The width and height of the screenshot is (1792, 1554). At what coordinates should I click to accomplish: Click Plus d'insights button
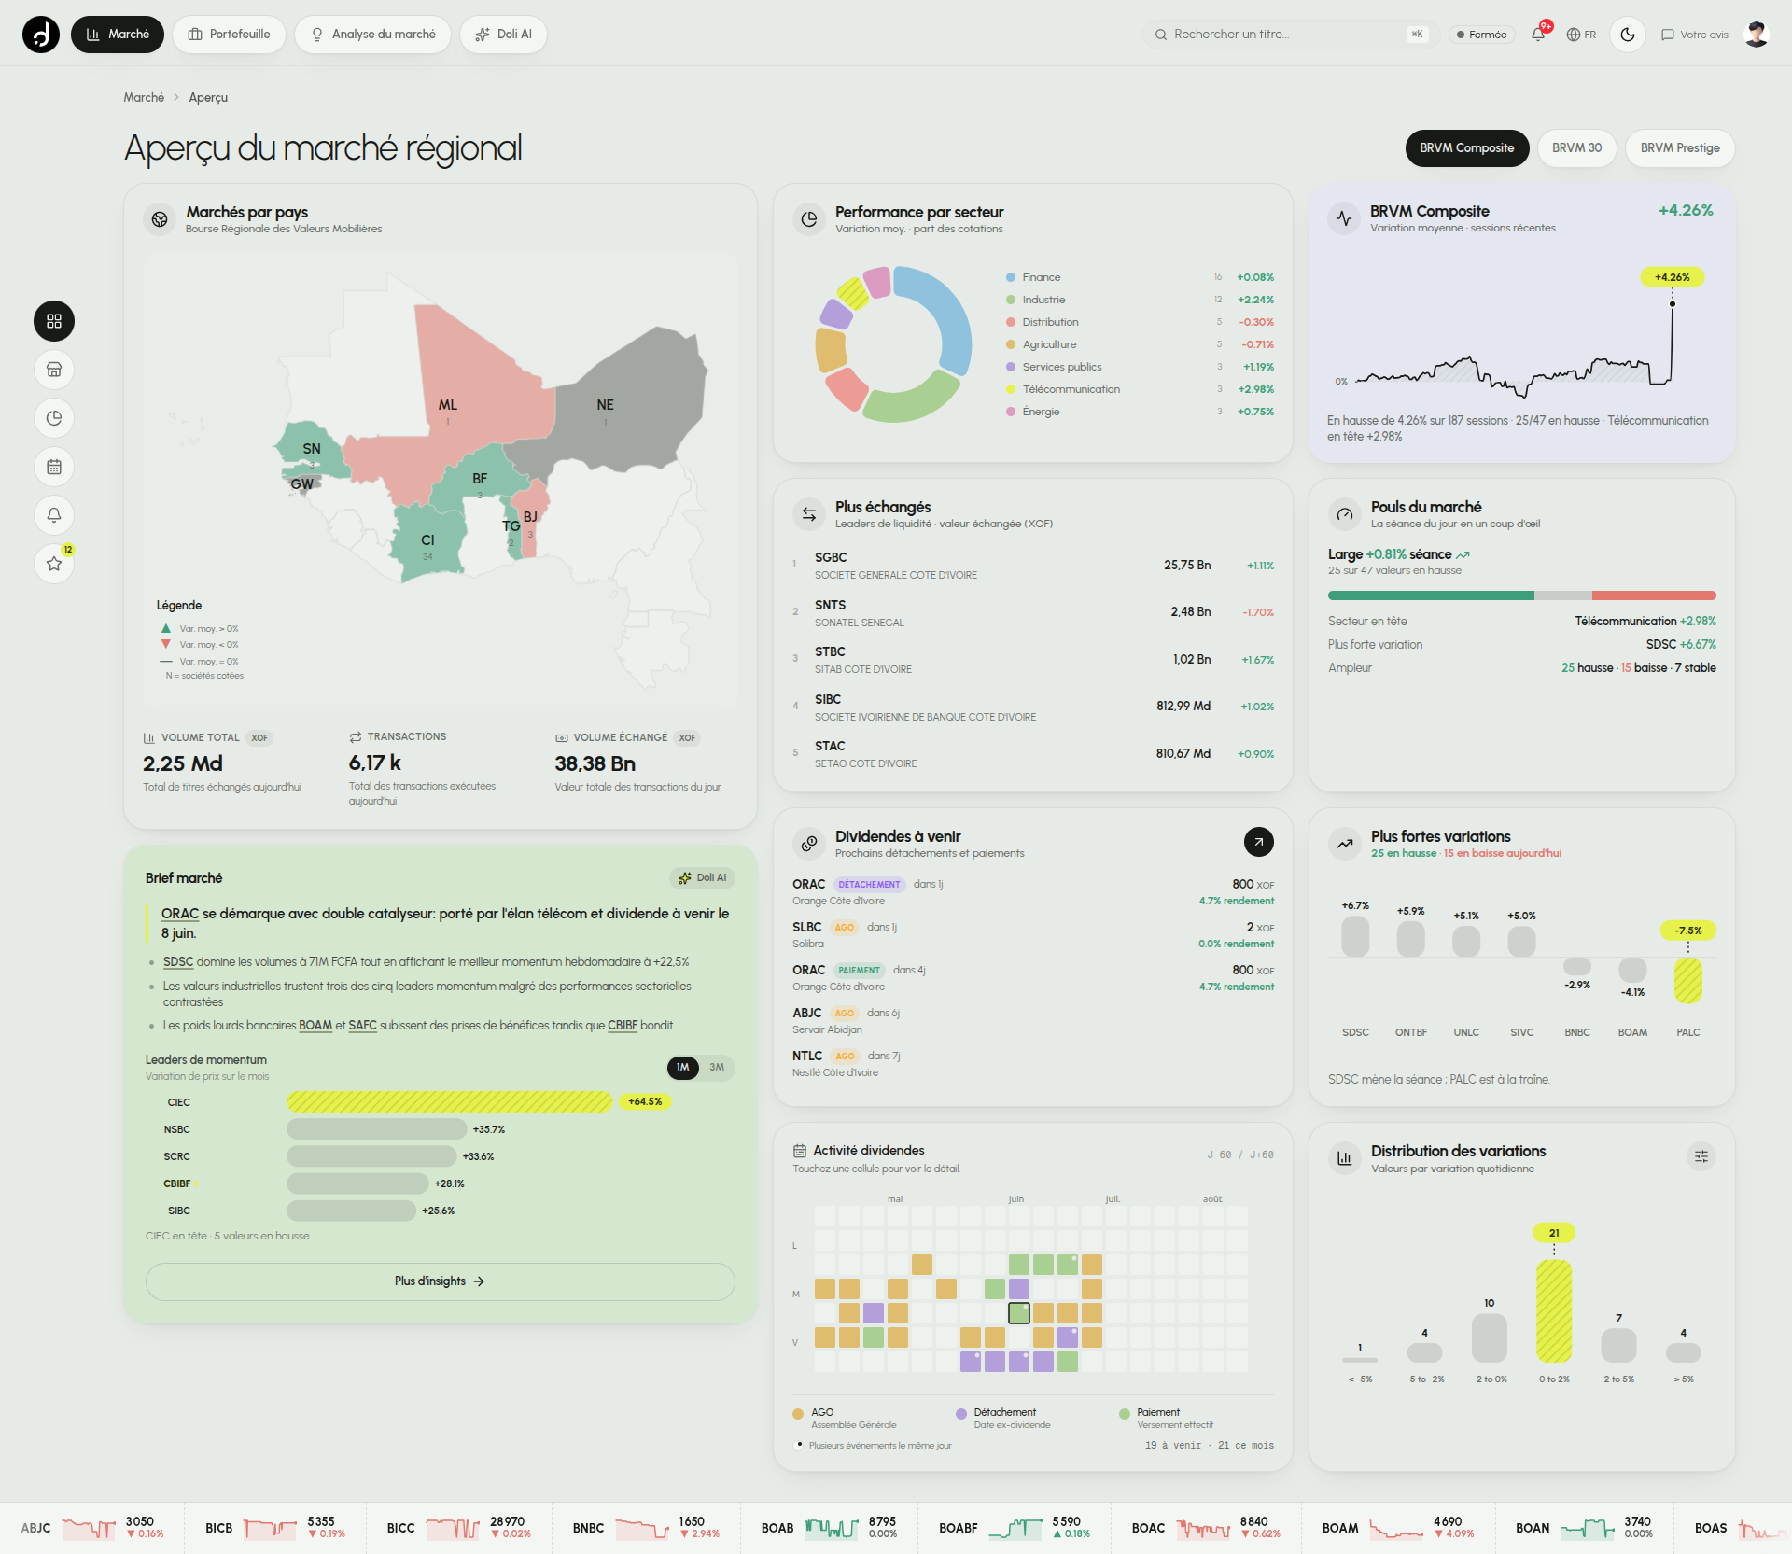click(440, 1281)
